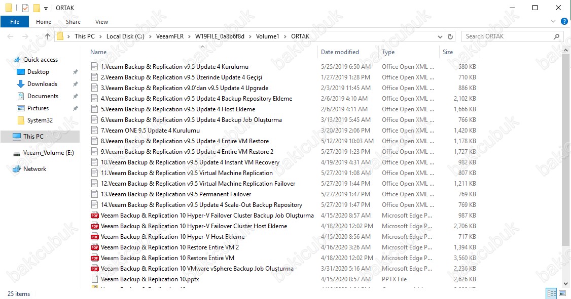Click W19FILE_0a8b6f8d in the address path

(220, 36)
